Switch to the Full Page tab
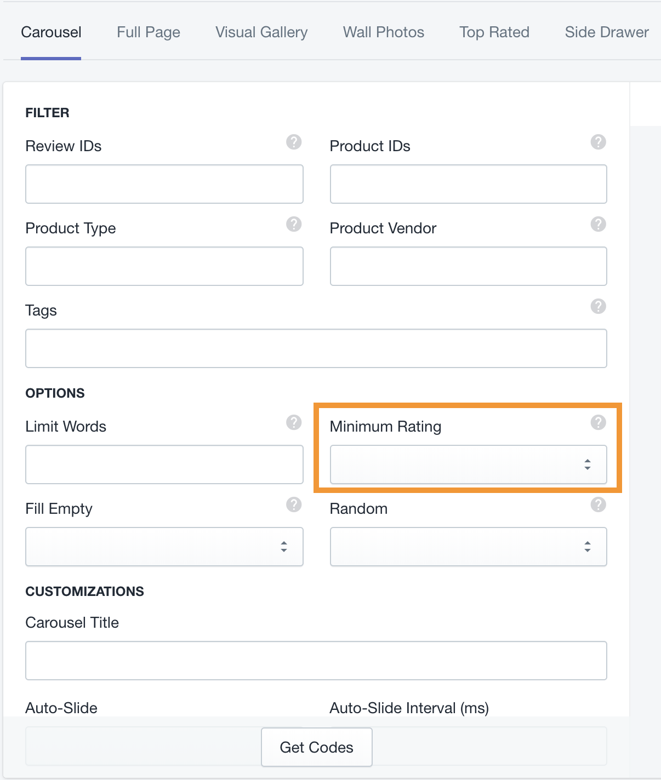The height and width of the screenshot is (780, 661). pyautogui.click(x=149, y=32)
